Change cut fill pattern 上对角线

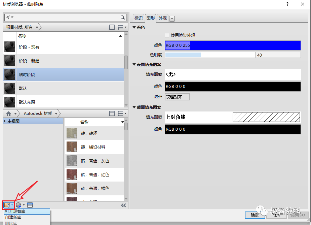[233, 117]
